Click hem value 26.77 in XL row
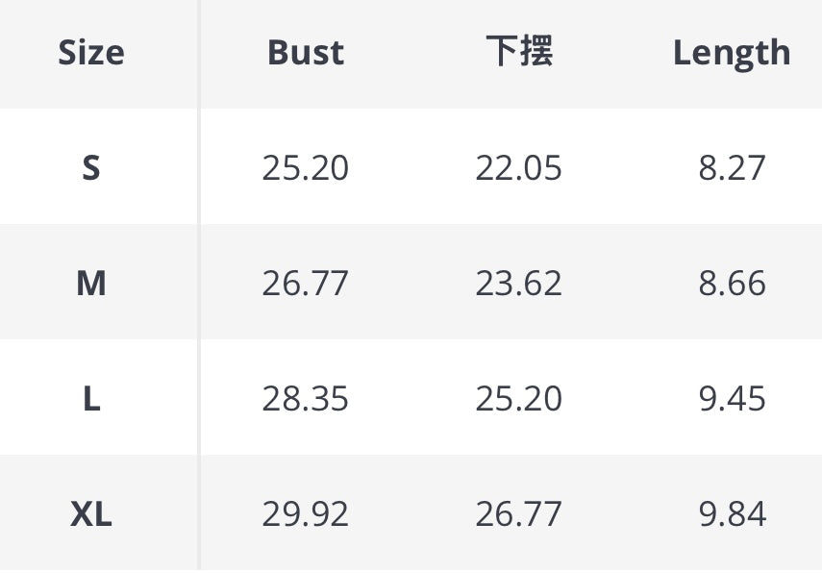The height and width of the screenshot is (573, 822). coord(519,514)
